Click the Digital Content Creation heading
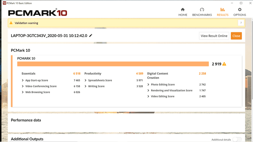The image size is (253, 142). [157, 76]
